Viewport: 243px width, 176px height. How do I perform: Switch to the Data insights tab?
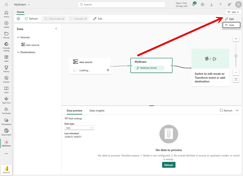click(x=97, y=111)
